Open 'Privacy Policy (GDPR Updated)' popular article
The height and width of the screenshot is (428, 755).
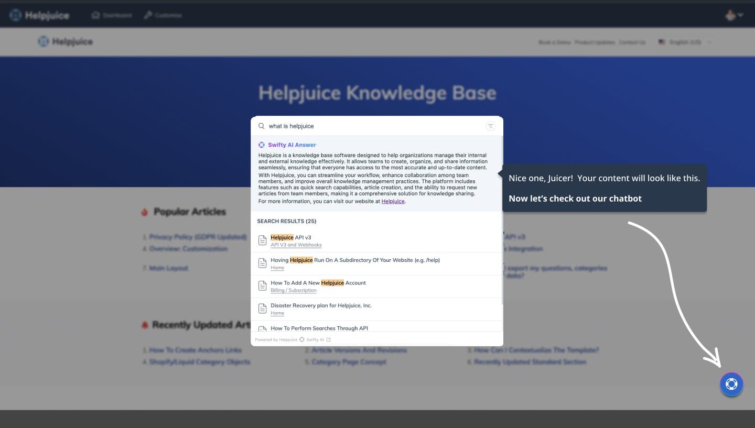(x=198, y=237)
